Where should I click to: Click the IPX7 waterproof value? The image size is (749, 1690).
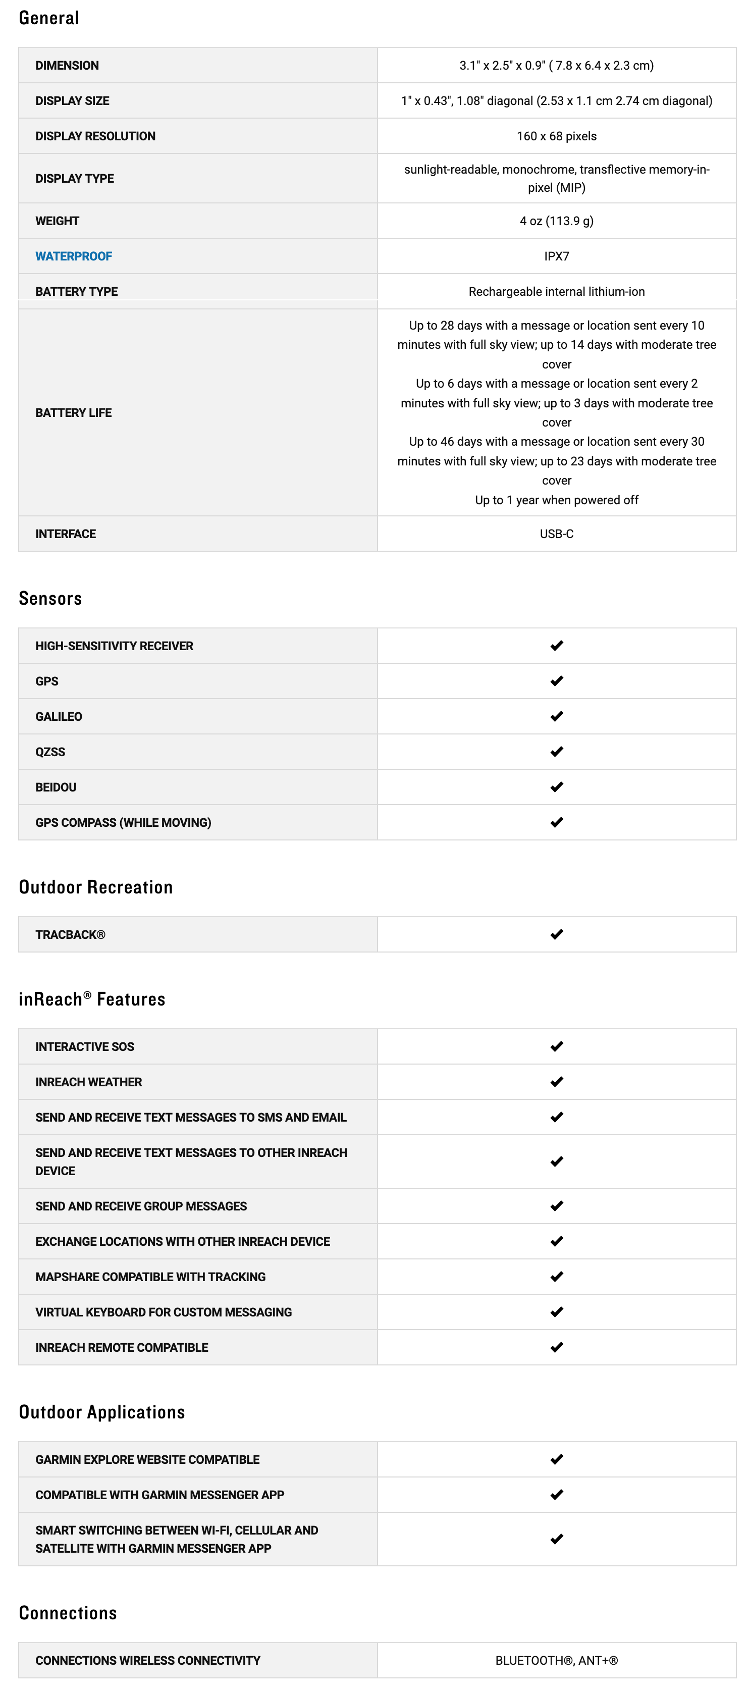pos(556,256)
